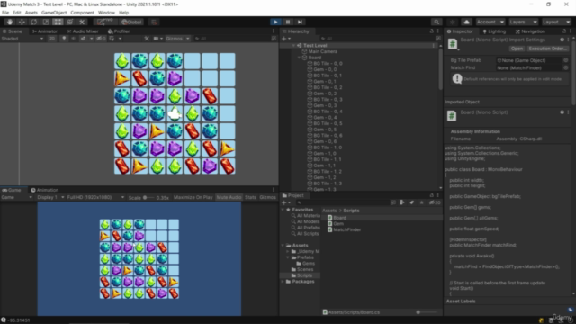Screen dimensions: 576x324
Task: Open the Unity search magnifier
Action: [x=436, y=22]
